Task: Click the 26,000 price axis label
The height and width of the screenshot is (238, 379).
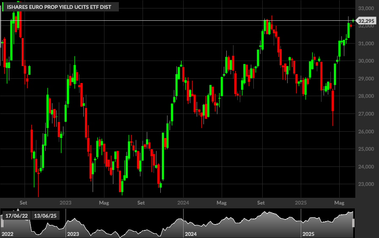Action: (366, 131)
